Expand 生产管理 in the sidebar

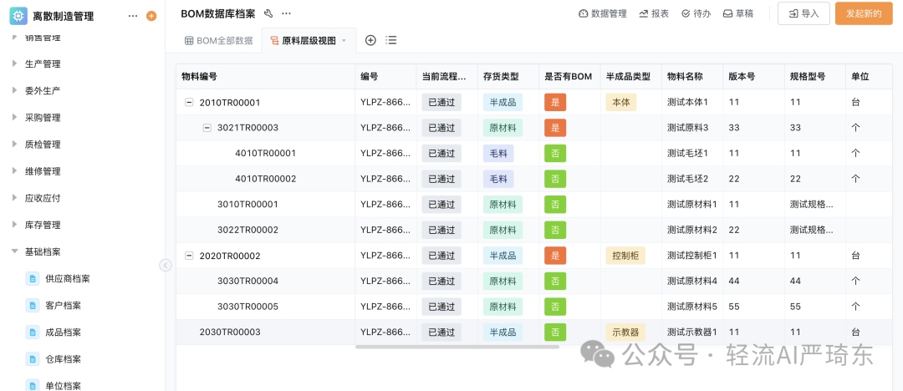14,63
